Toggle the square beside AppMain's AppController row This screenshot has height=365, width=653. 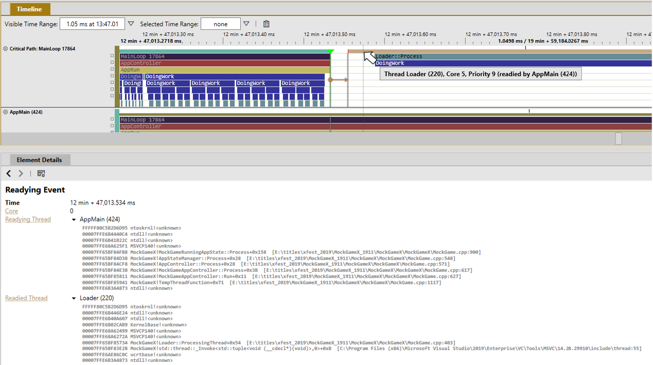(x=112, y=126)
